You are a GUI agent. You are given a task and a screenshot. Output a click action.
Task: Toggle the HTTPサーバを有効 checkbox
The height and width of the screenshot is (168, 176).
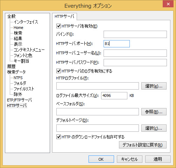click(58, 26)
